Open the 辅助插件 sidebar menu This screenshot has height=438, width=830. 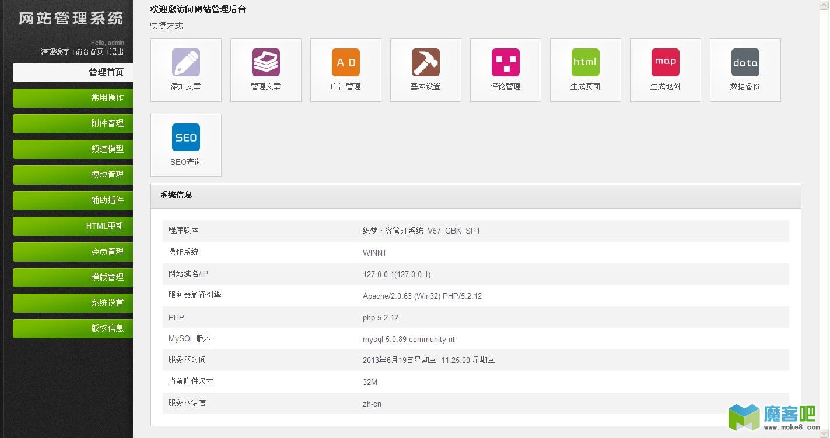click(x=73, y=200)
